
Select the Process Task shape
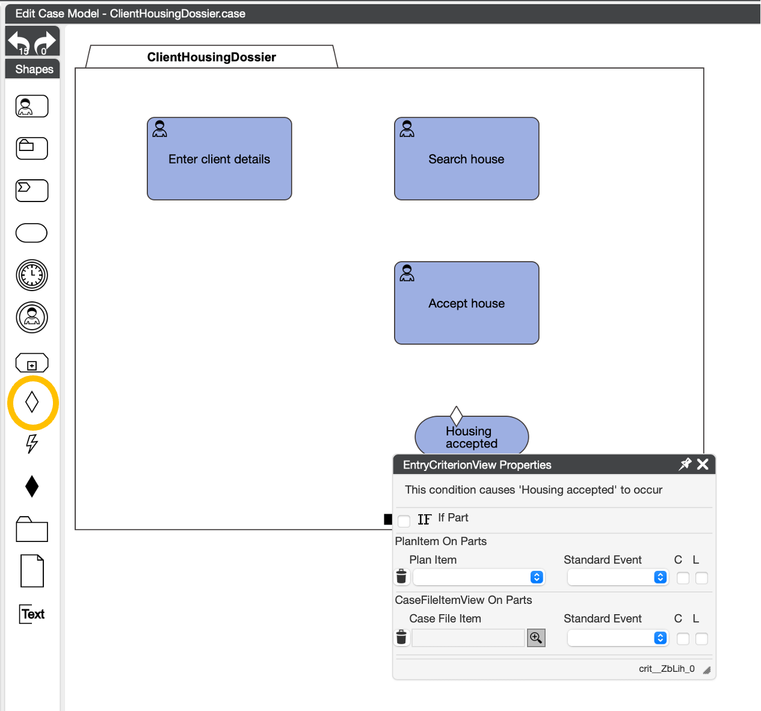click(x=32, y=191)
